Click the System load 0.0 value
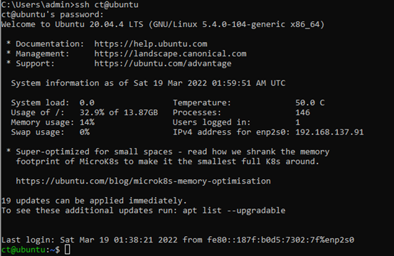 [x=87, y=102]
